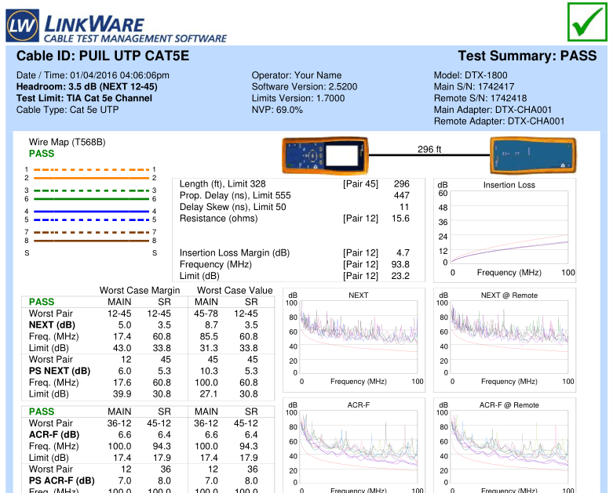
Task: Select 'Operator: Your Name' text
Action: pyautogui.click(x=297, y=75)
